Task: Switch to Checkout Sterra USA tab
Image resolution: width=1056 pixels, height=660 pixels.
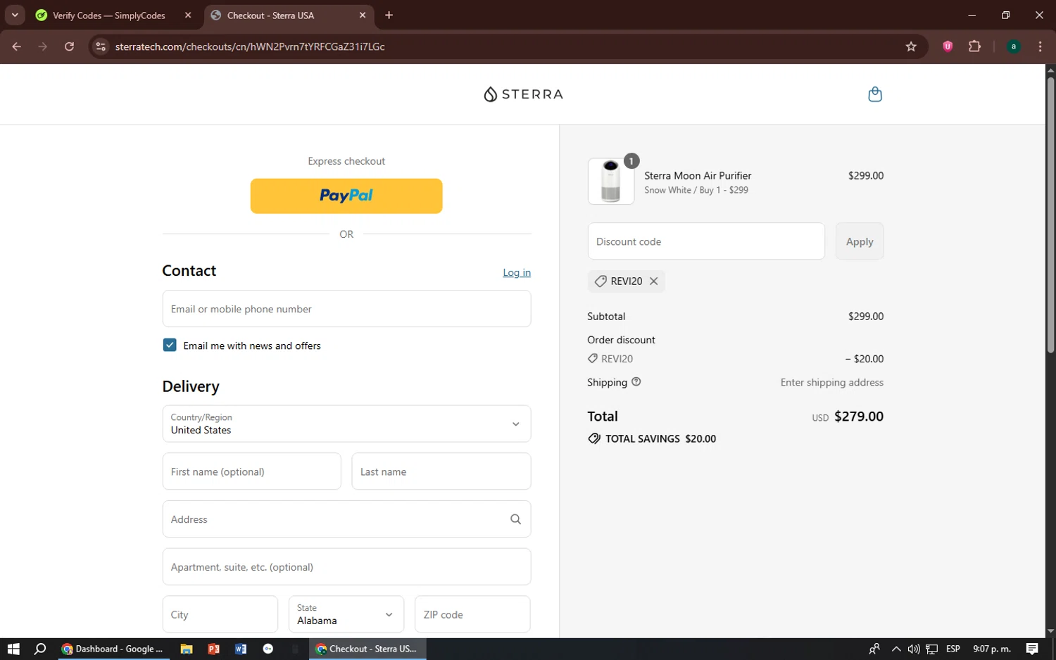Action: click(289, 15)
